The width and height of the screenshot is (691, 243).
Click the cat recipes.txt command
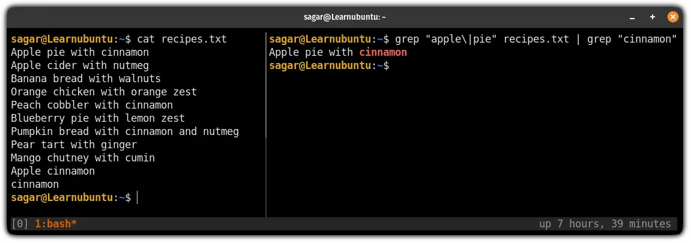coord(182,39)
